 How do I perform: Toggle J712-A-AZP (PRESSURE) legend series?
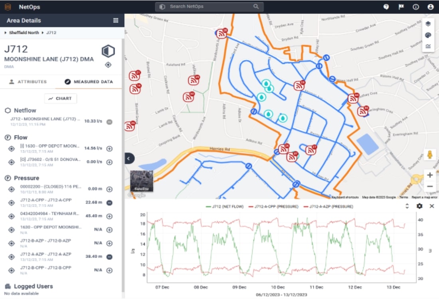click(328, 207)
